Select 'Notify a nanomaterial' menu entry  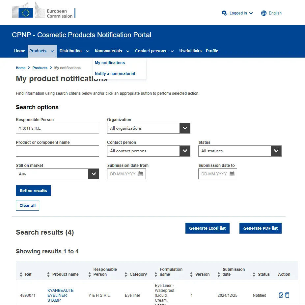(115, 74)
